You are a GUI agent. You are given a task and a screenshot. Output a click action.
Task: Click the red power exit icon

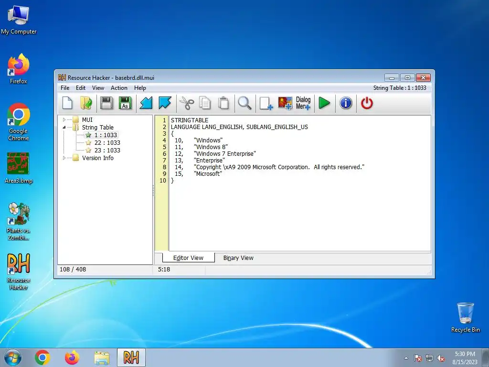tap(367, 103)
